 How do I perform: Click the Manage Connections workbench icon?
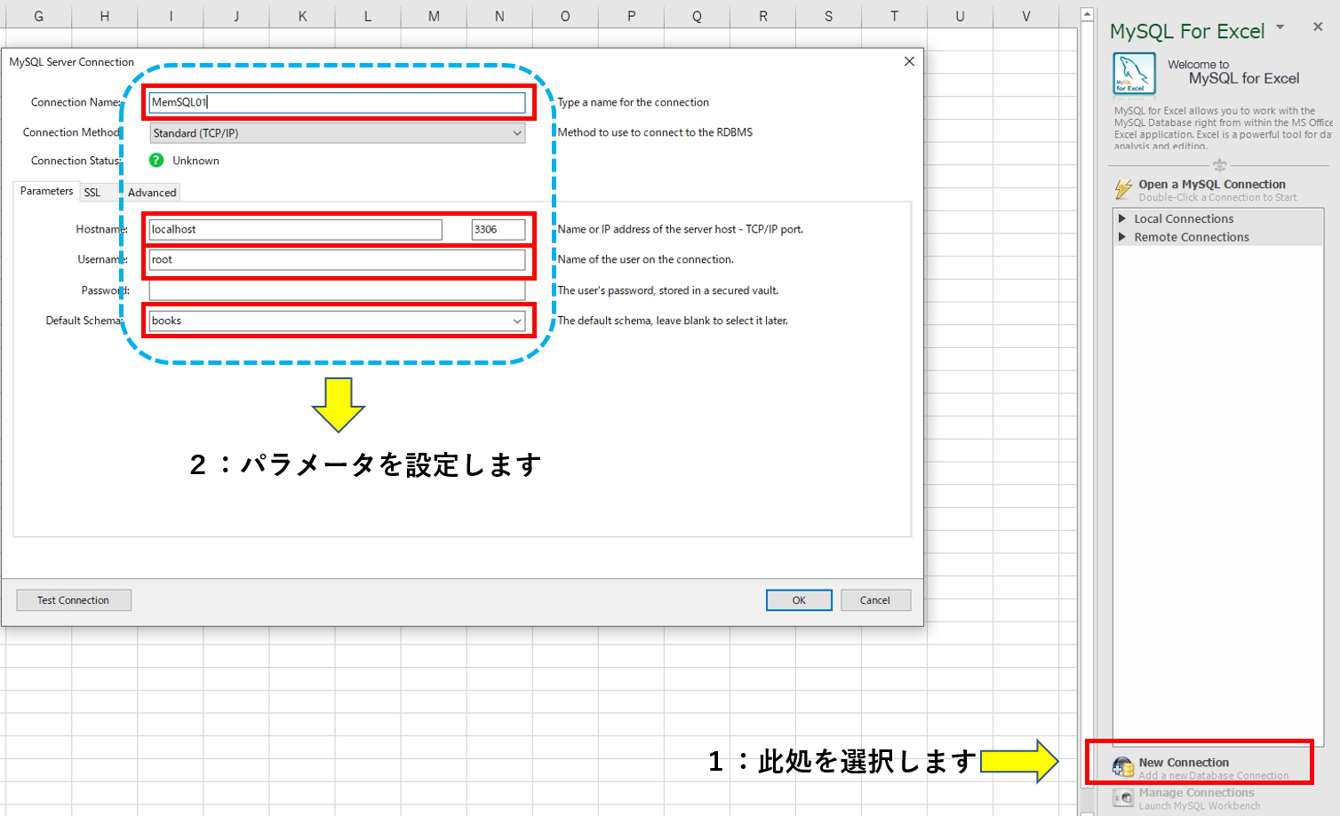coord(1123,798)
